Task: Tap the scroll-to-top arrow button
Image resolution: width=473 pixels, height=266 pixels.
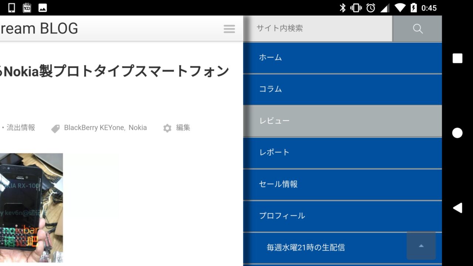Action: point(421,246)
